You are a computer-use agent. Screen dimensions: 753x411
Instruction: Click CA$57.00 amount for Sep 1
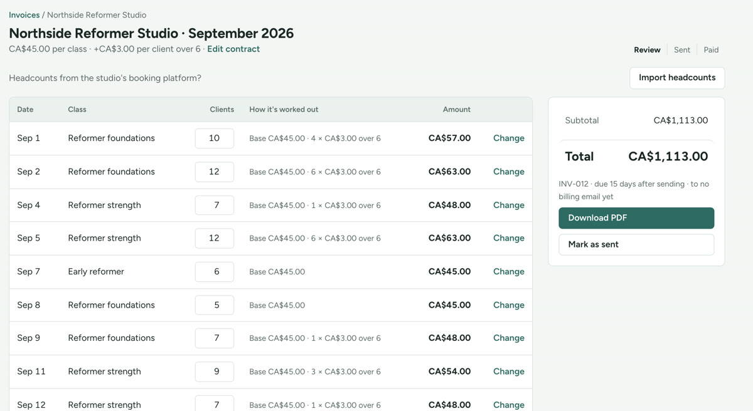pos(449,138)
